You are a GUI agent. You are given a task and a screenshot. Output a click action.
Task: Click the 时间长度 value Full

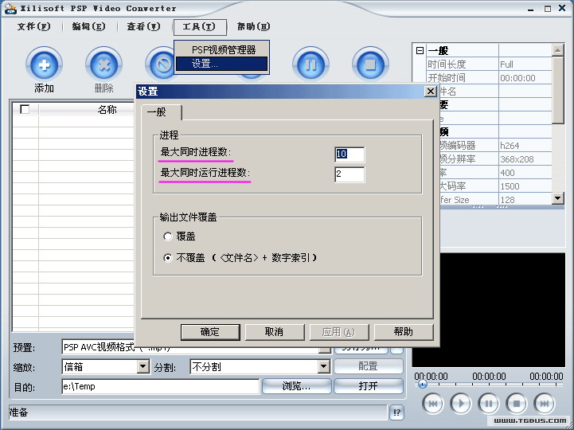(525, 64)
